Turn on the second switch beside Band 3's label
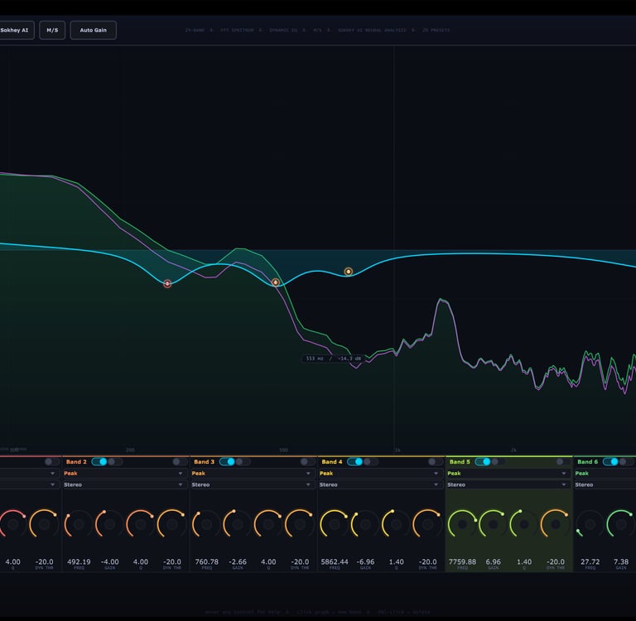636x621 pixels. point(243,461)
